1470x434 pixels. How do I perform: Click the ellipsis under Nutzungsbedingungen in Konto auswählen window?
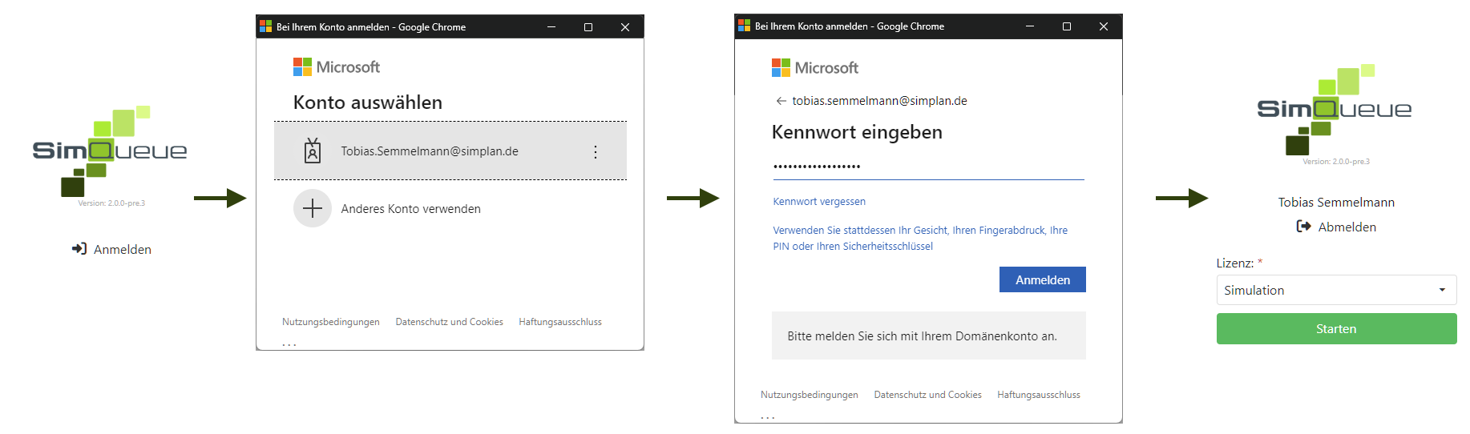pyautogui.click(x=289, y=344)
